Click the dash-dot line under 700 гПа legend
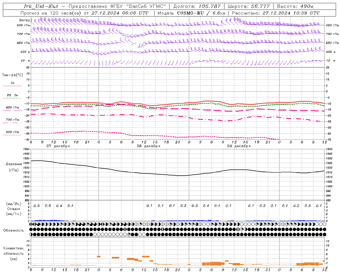Screen dimensions: 340x272 tap(12, 123)
